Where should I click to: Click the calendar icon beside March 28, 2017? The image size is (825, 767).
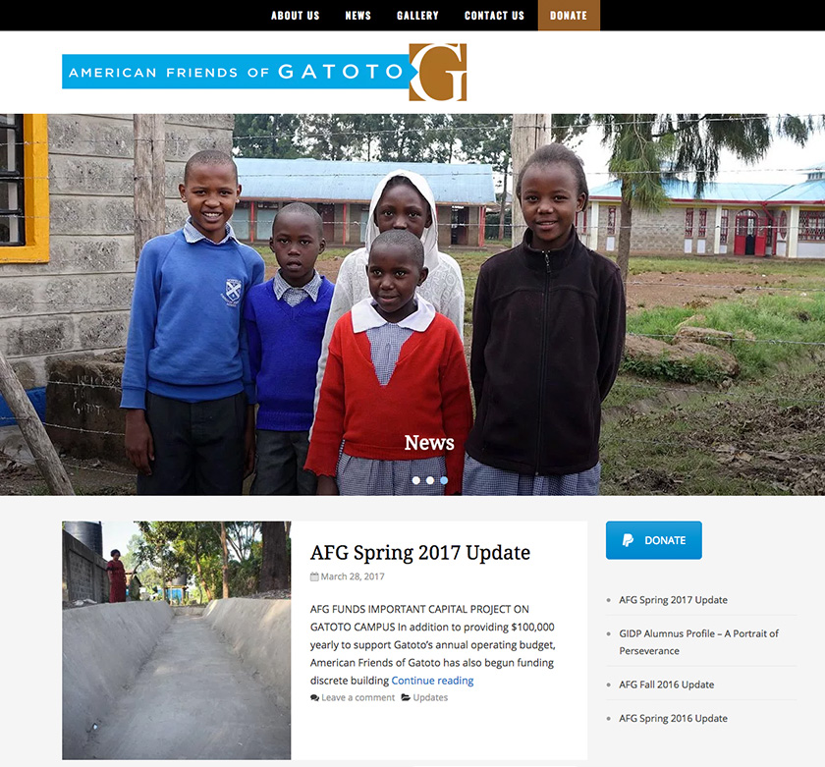click(314, 576)
